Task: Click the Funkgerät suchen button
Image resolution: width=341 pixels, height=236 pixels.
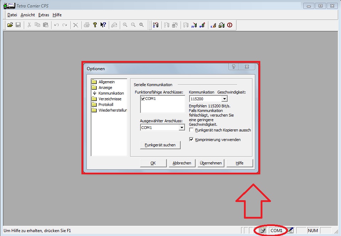Action: [x=160, y=145]
